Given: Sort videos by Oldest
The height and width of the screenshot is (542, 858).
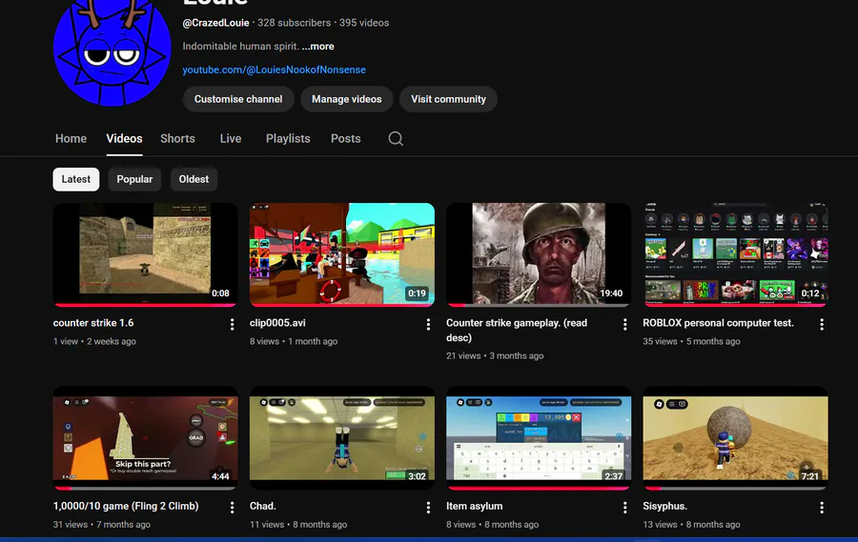Looking at the screenshot, I should 194,179.
